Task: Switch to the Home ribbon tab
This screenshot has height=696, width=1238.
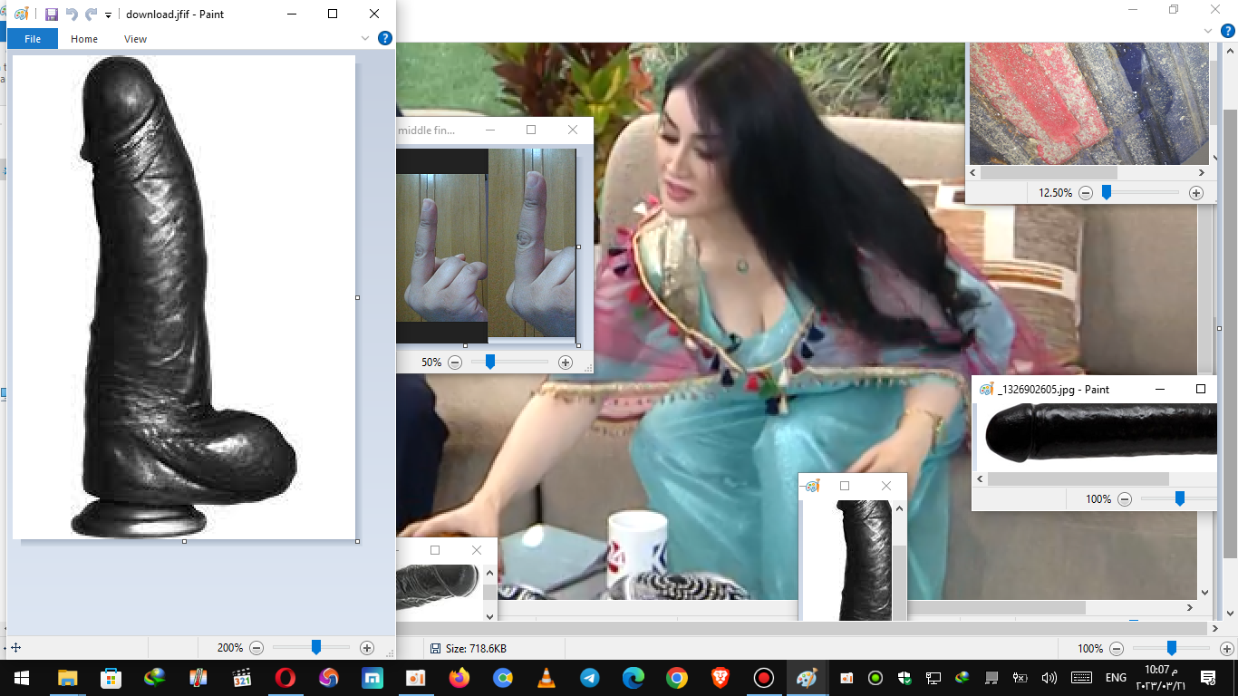Action: point(84,39)
